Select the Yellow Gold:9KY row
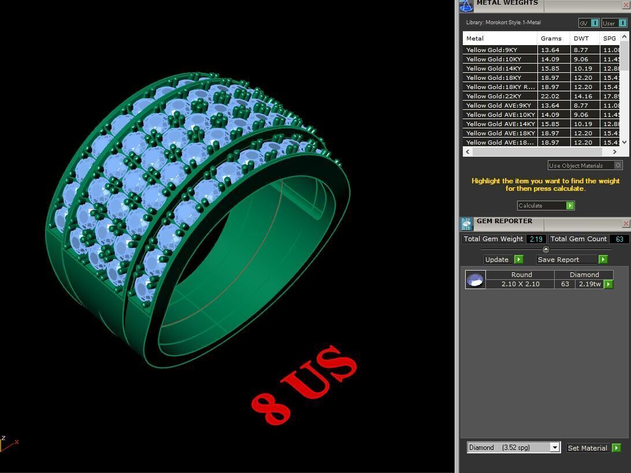This screenshot has width=631, height=473. (x=541, y=50)
